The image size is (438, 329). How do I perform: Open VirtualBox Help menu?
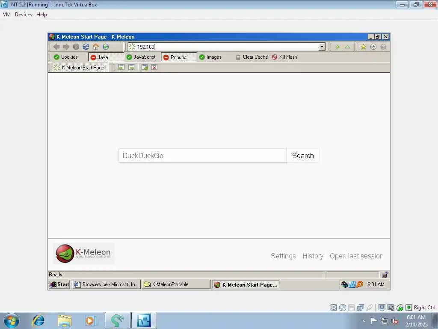[x=41, y=15]
